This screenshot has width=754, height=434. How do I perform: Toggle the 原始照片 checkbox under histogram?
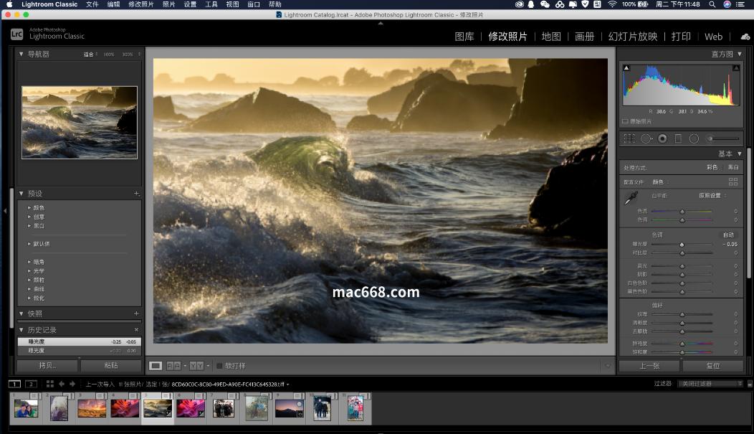(626, 121)
